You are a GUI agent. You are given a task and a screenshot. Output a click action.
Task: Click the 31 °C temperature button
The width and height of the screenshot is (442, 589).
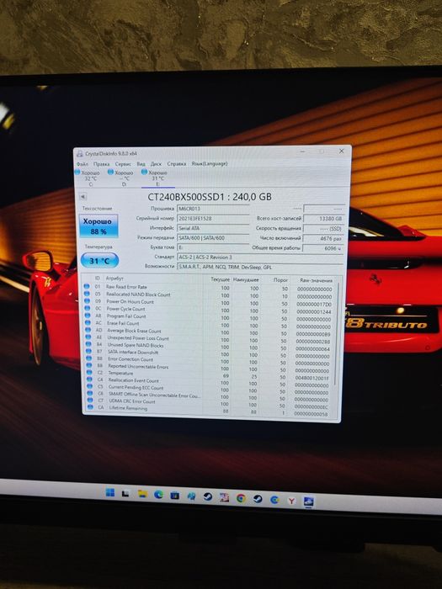click(x=99, y=260)
